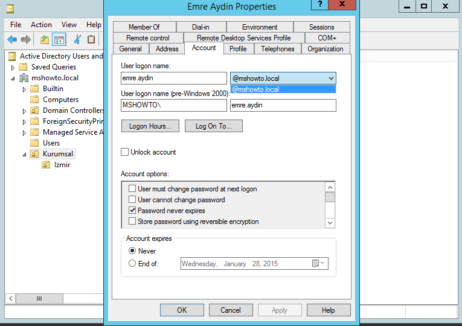Expand the Builtin container node
The image size is (462, 326).
click(x=24, y=89)
